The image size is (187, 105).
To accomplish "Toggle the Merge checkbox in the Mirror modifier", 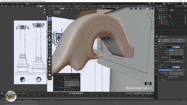I will [x=169, y=62].
